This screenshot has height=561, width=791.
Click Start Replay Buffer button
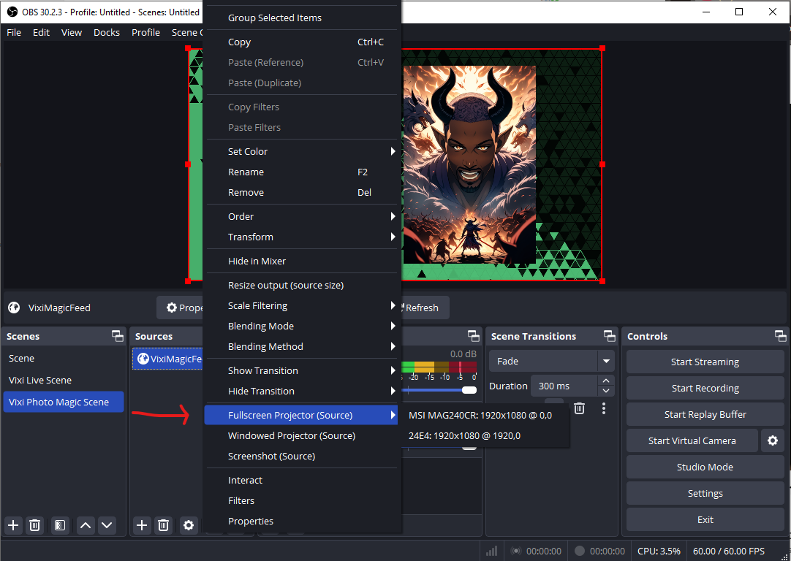point(705,414)
